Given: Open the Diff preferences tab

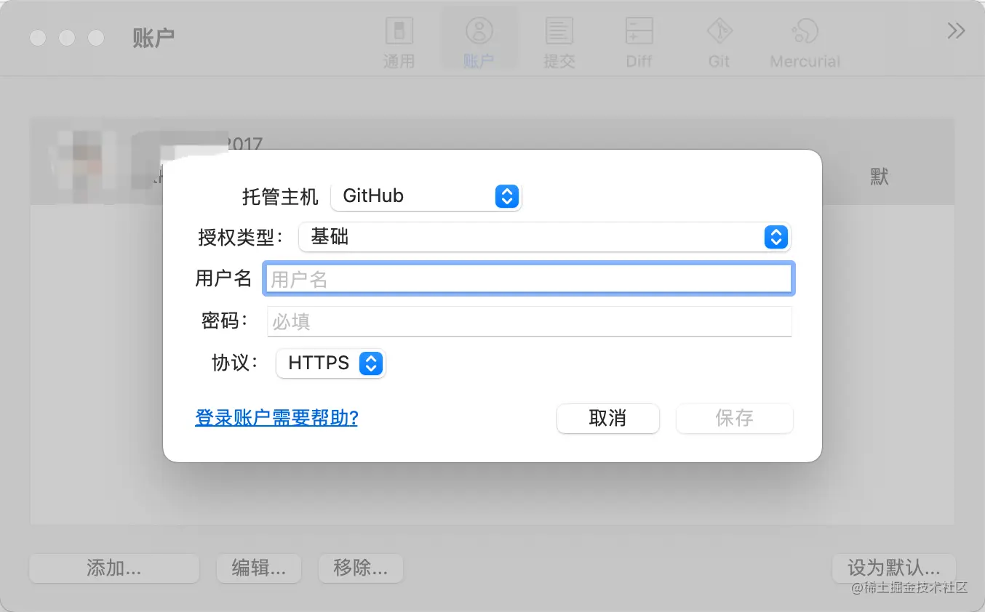Looking at the screenshot, I should pos(639,42).
